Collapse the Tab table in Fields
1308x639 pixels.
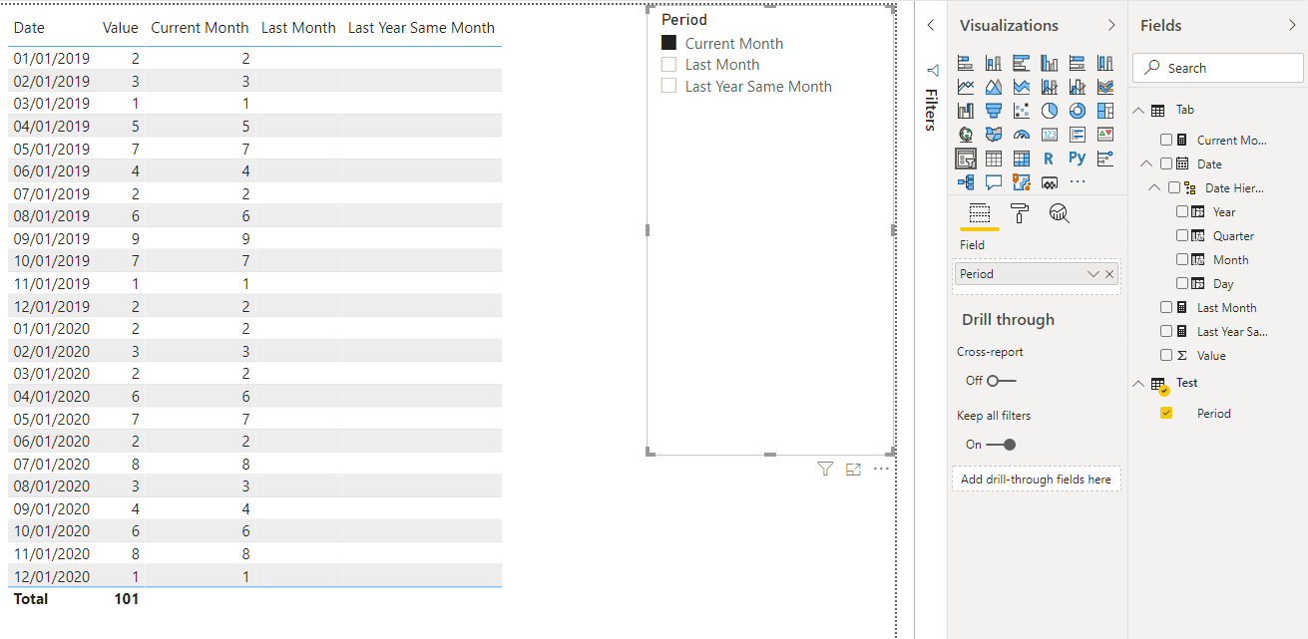point(1138,110)
